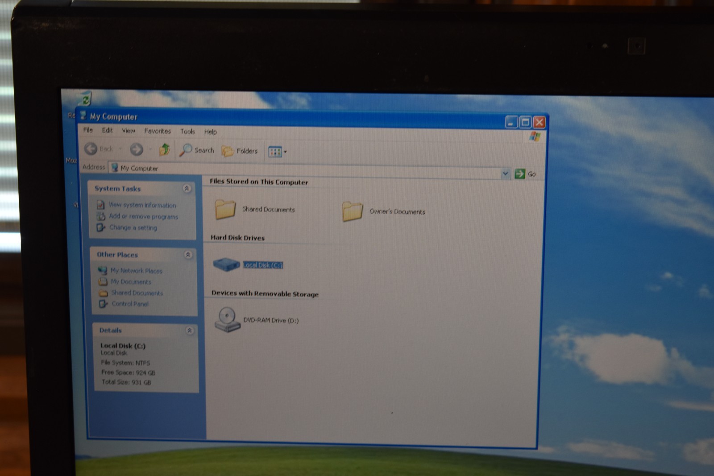Open Shared Documents sidebar link
The height and width of the screenshot is (476, 714).
click(x=137, y=293)
